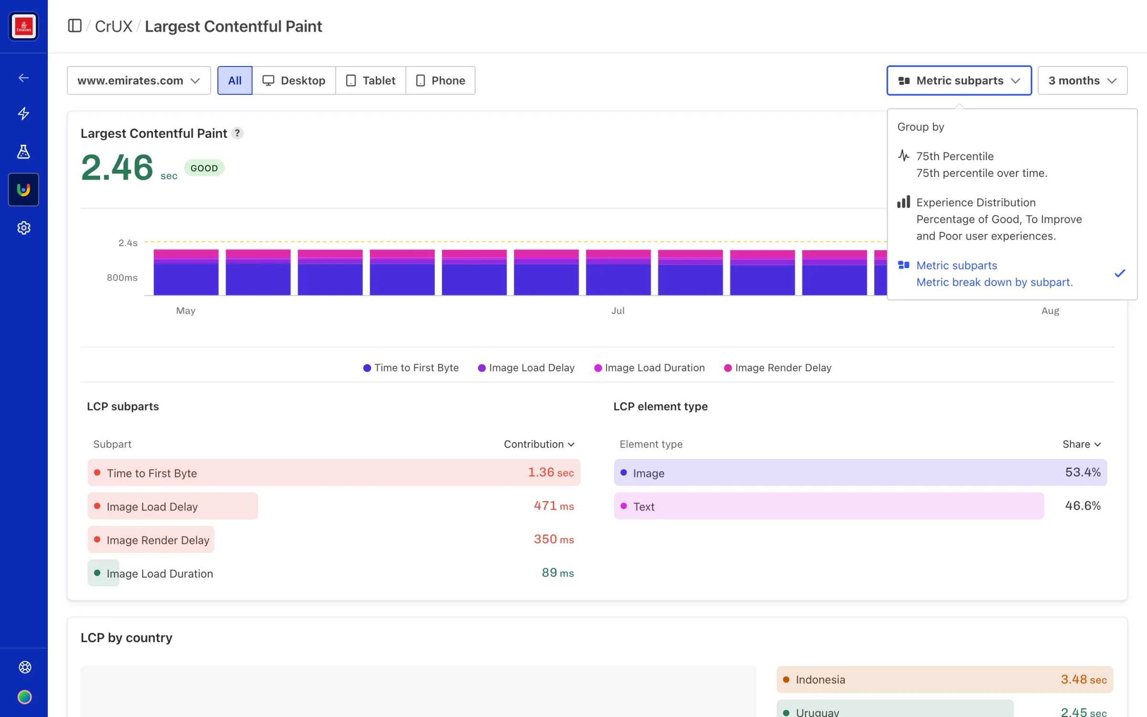
Task: Click the Image Render Delay subpart row
Action: pos(334,540)
